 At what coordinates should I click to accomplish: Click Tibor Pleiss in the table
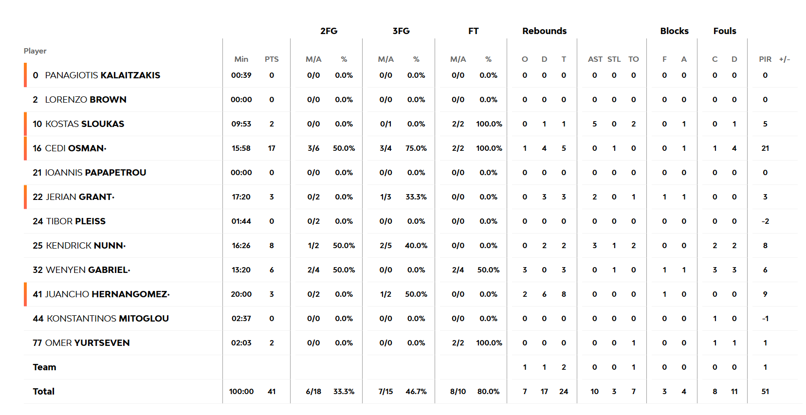coord(75,221)
